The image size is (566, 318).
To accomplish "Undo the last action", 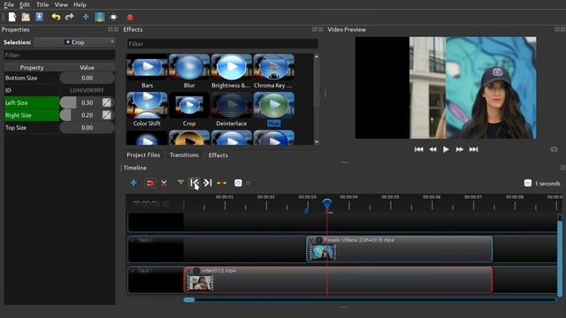I will coord(56,17).
